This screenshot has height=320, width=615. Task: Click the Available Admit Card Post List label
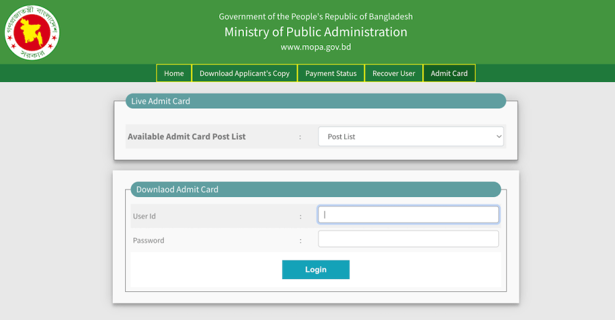tap(187, 137)
